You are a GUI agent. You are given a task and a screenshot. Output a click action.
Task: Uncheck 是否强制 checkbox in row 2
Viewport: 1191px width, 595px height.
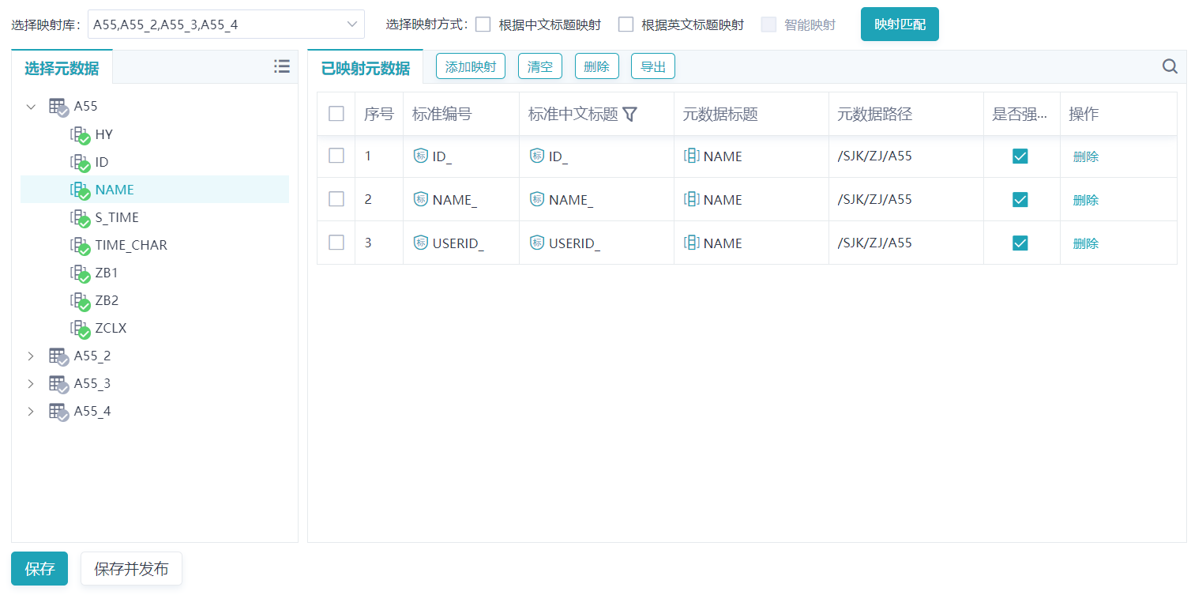click(1020, 199)
